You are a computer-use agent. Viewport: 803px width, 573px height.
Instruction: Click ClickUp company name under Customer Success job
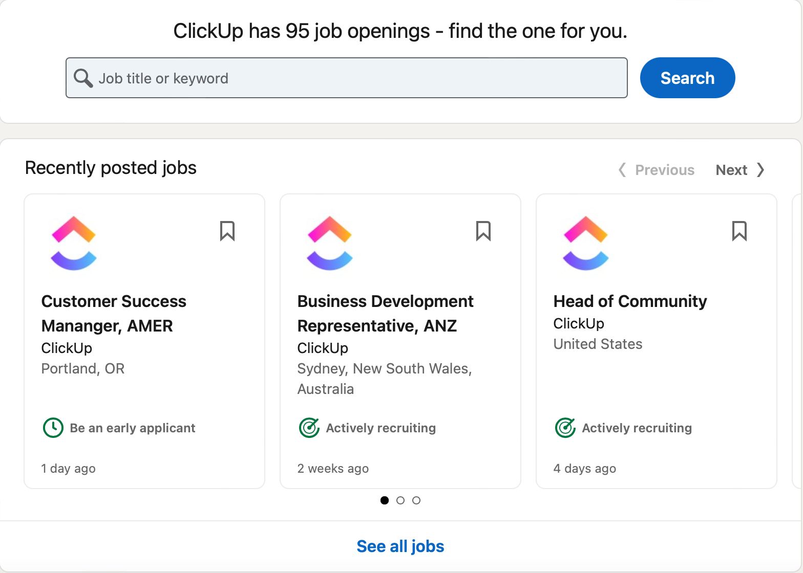(x=67, y=348)
